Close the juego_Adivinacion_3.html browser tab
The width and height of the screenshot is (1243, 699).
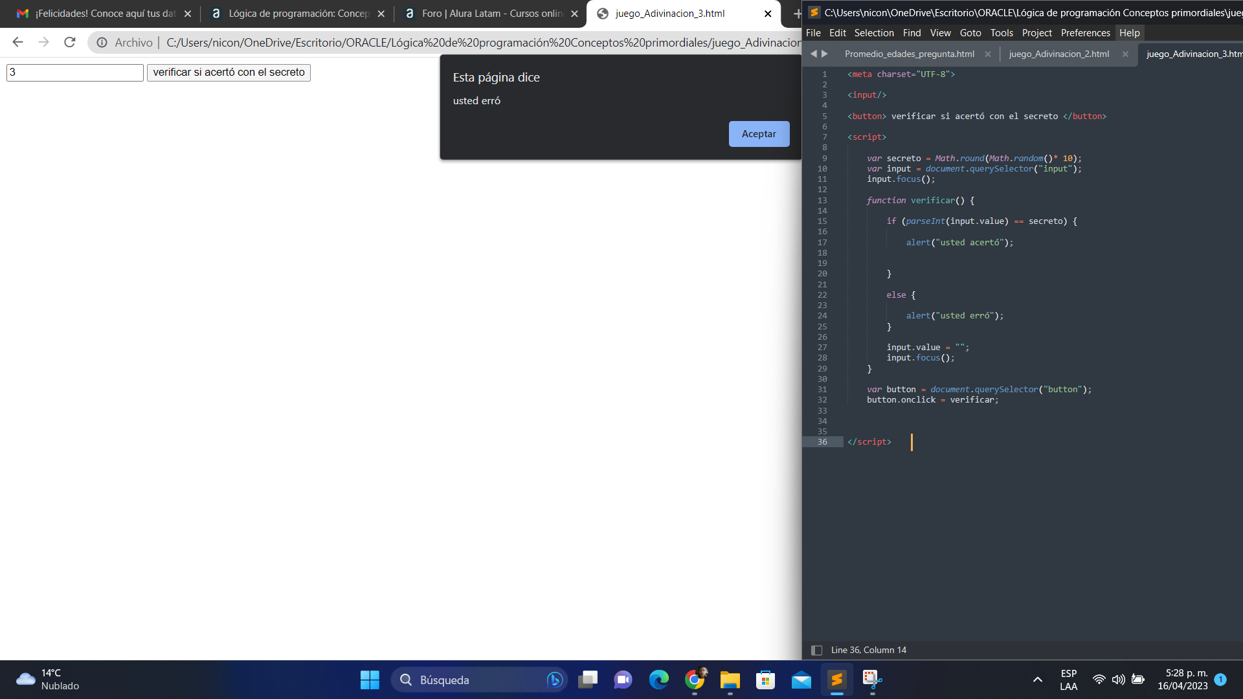pyautogui.click(x=768, y=14)
